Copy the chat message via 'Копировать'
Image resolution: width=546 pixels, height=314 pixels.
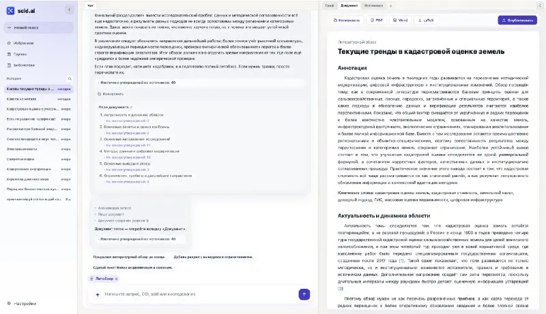pos(111,94)
